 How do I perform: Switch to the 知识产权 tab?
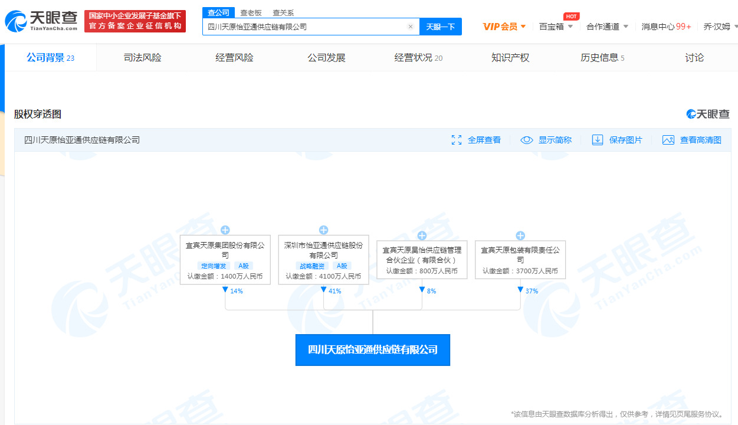[510, 57]
